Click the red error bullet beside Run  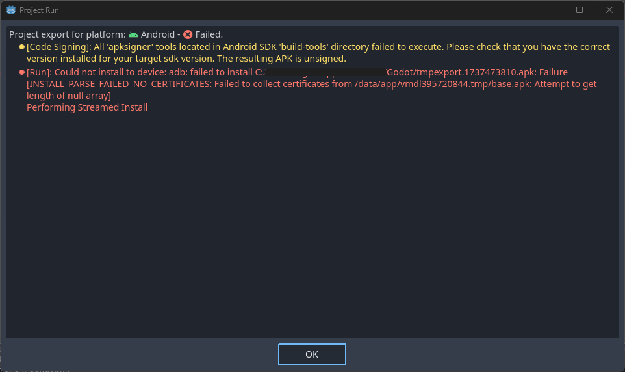coord(22,72)
